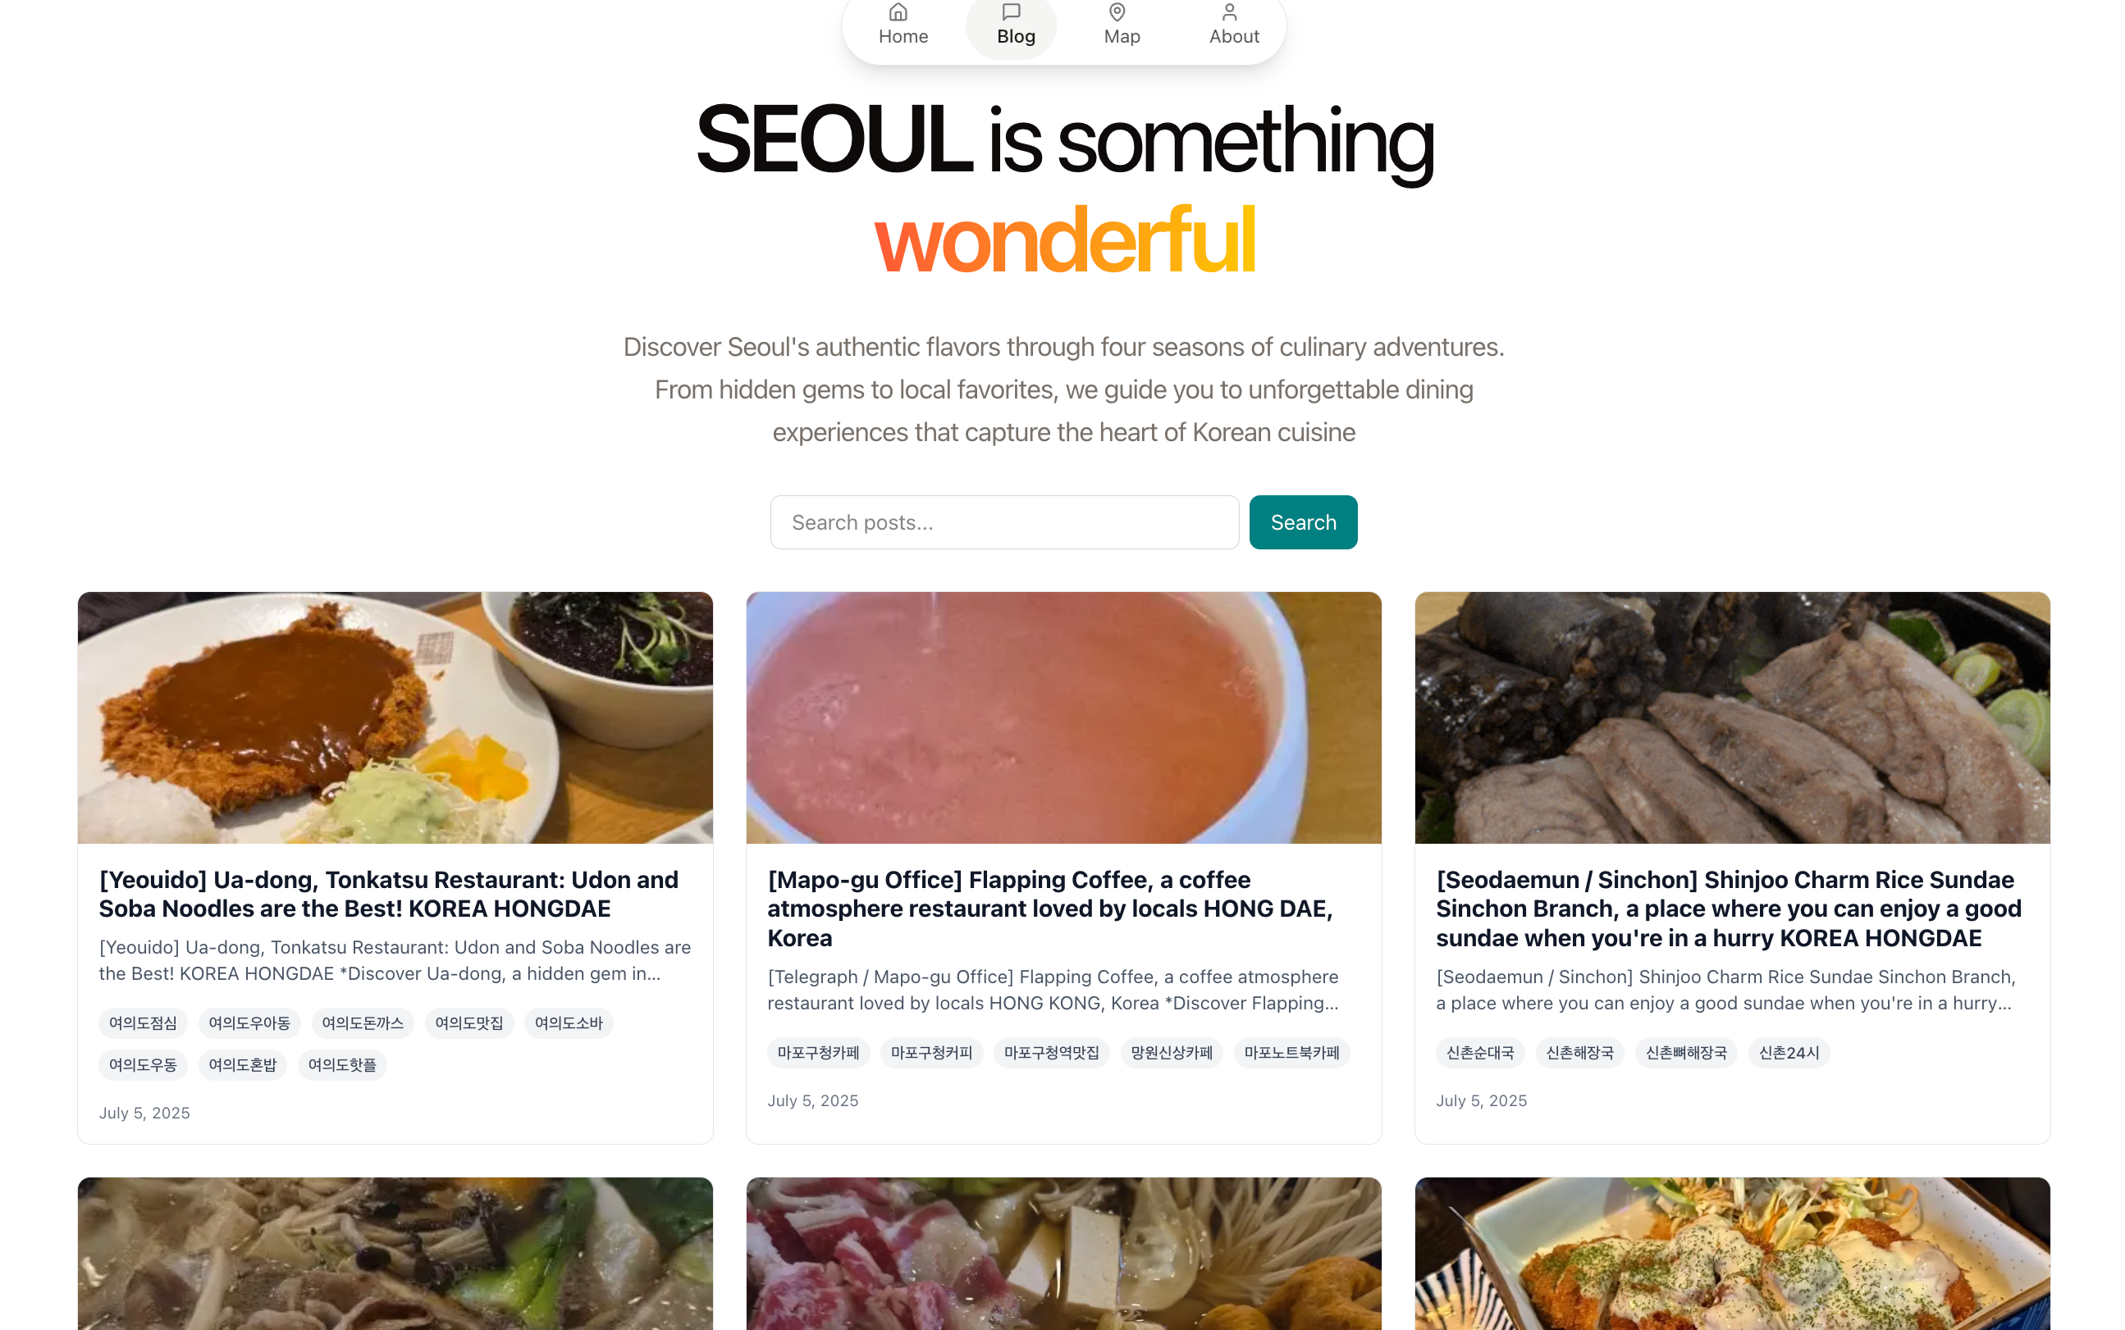The image size is (2125, 1330).
Task: Select the 여의도핫플 tag
Action: click(x=341, y=1064)
